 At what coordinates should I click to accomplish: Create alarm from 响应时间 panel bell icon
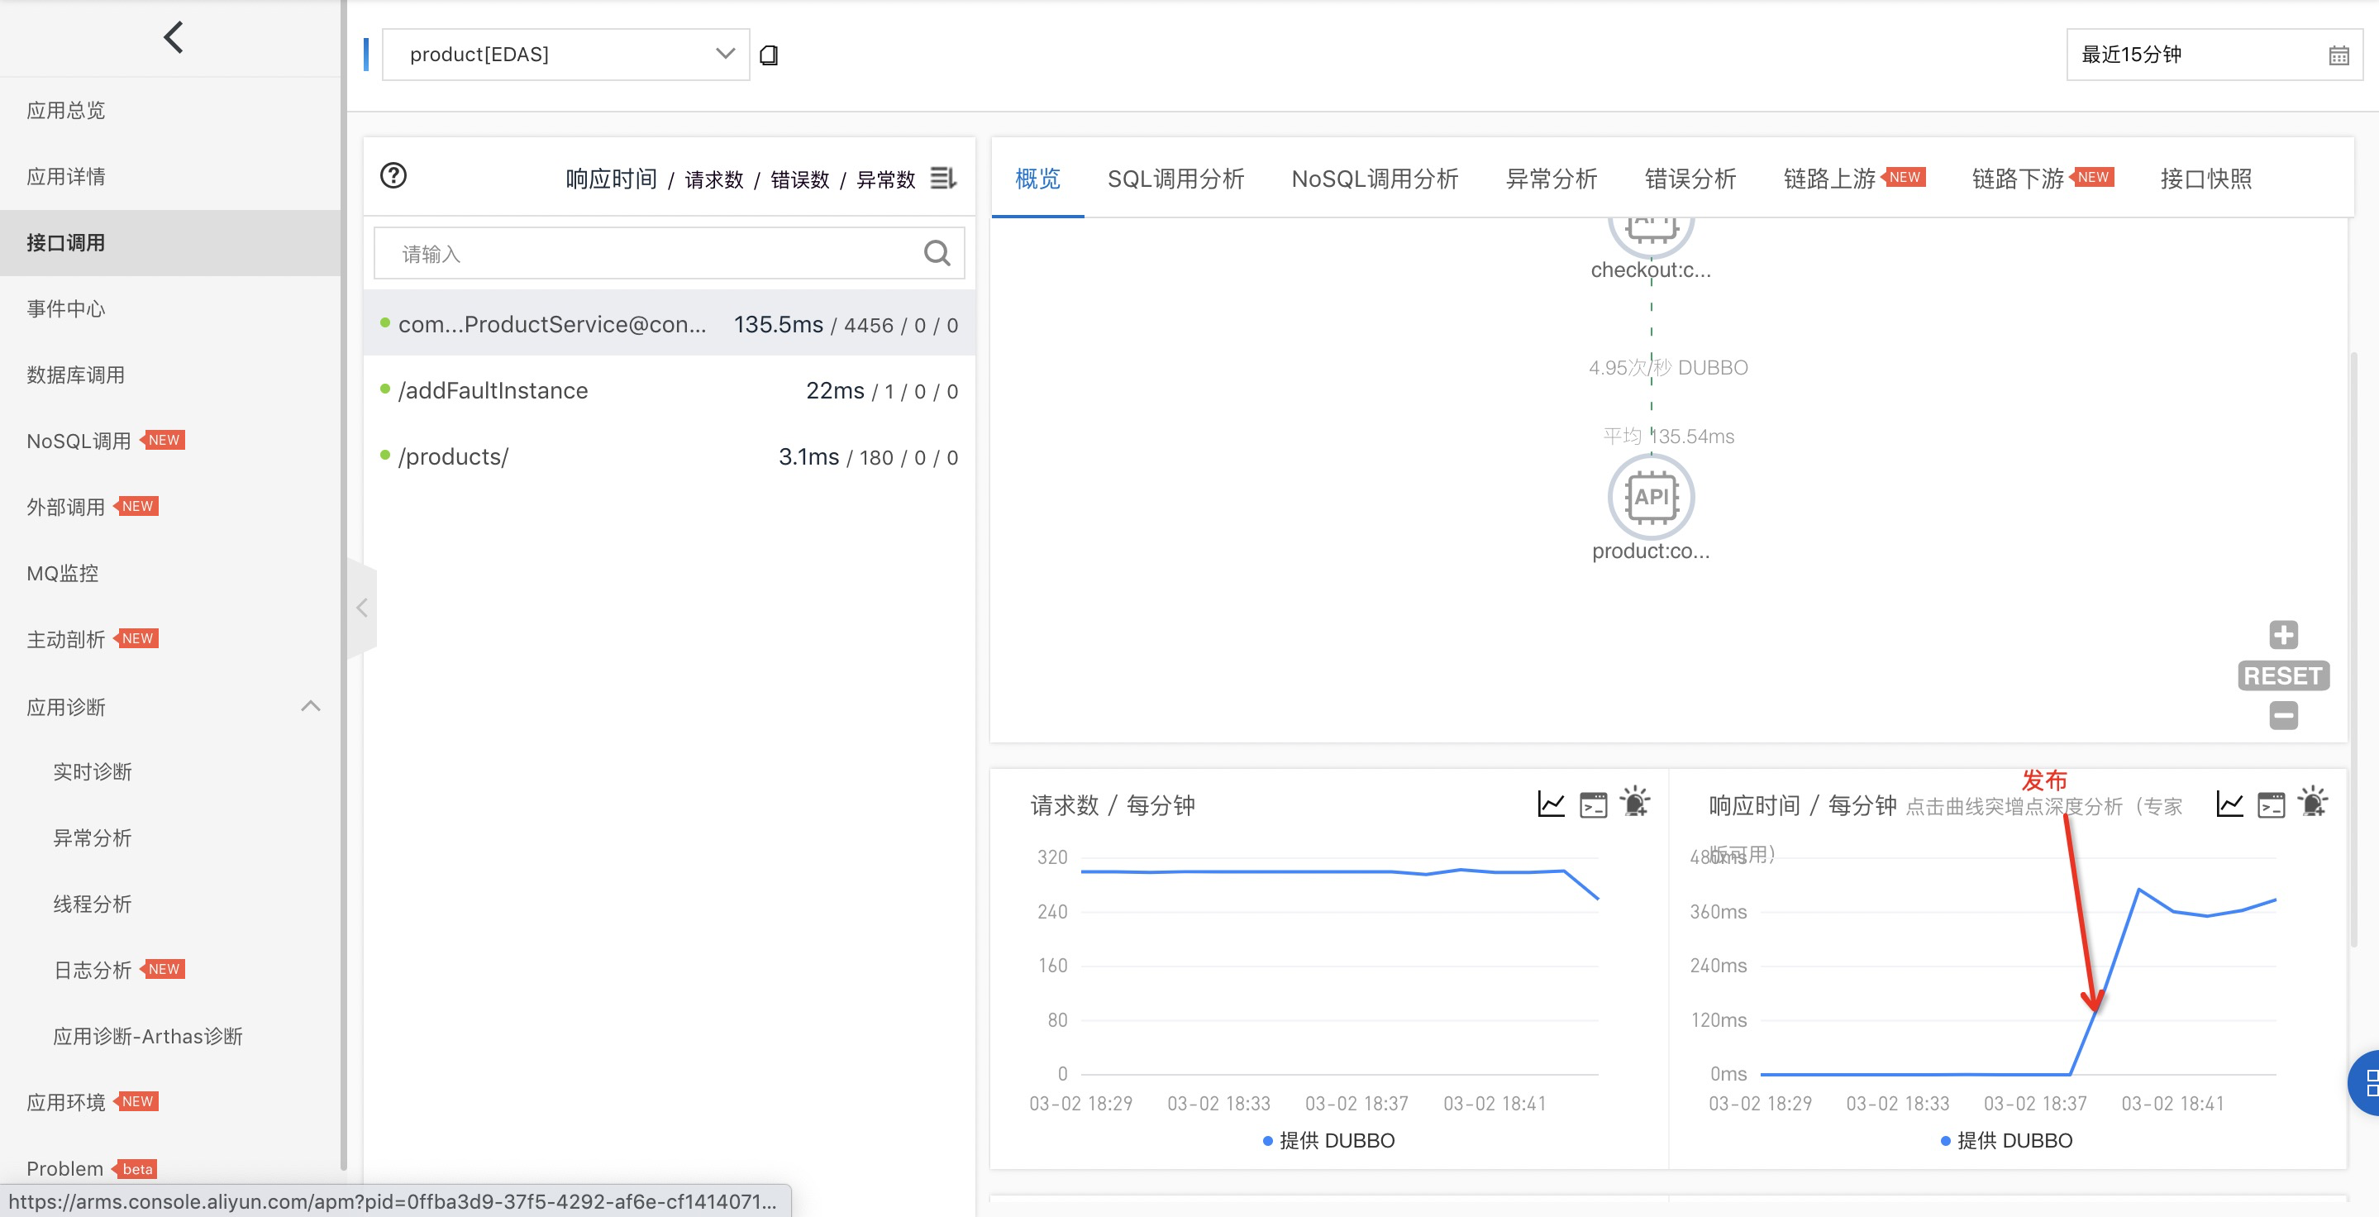[x=2313, y=801]
